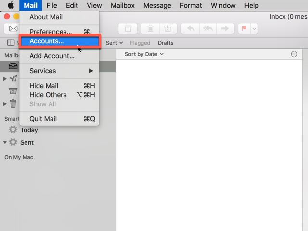The image size is (308, 231).
Task: Close the Mail window with red button
Action: click(7, 16)
